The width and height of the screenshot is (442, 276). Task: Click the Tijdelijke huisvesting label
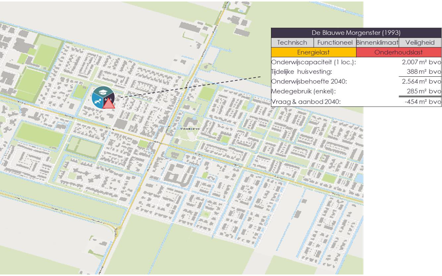pos(301,72)
